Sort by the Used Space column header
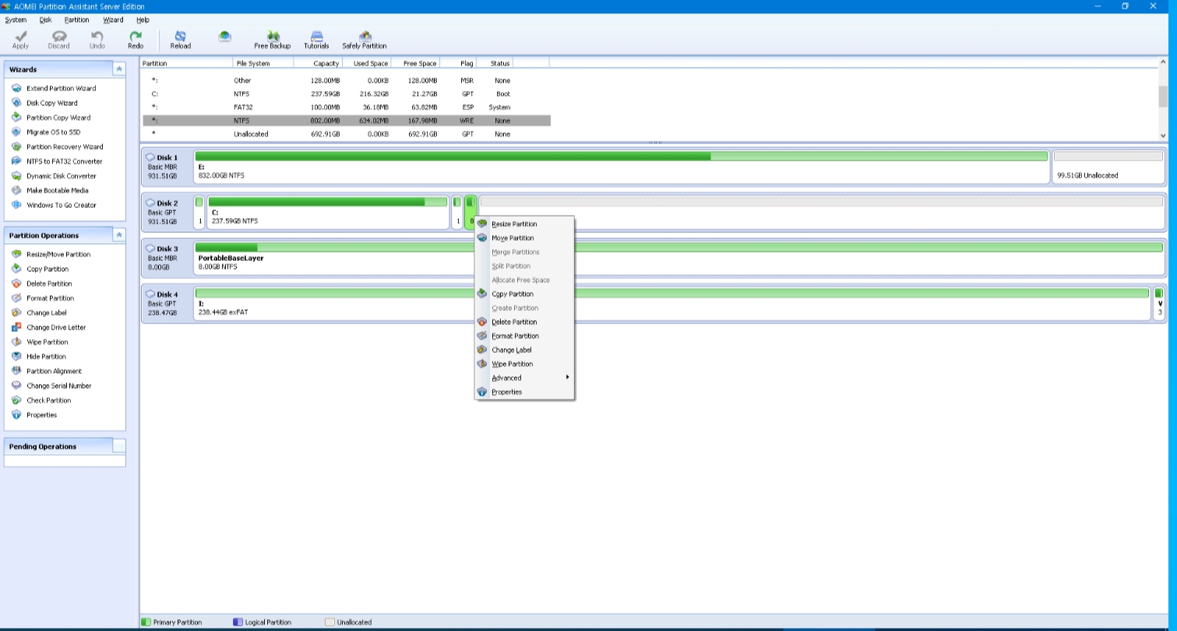The image size is (1177, 631). (x=367, y=63)
